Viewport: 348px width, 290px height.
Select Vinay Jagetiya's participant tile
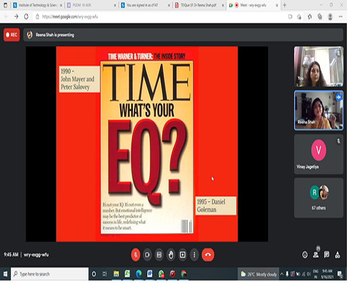point(318,154)
